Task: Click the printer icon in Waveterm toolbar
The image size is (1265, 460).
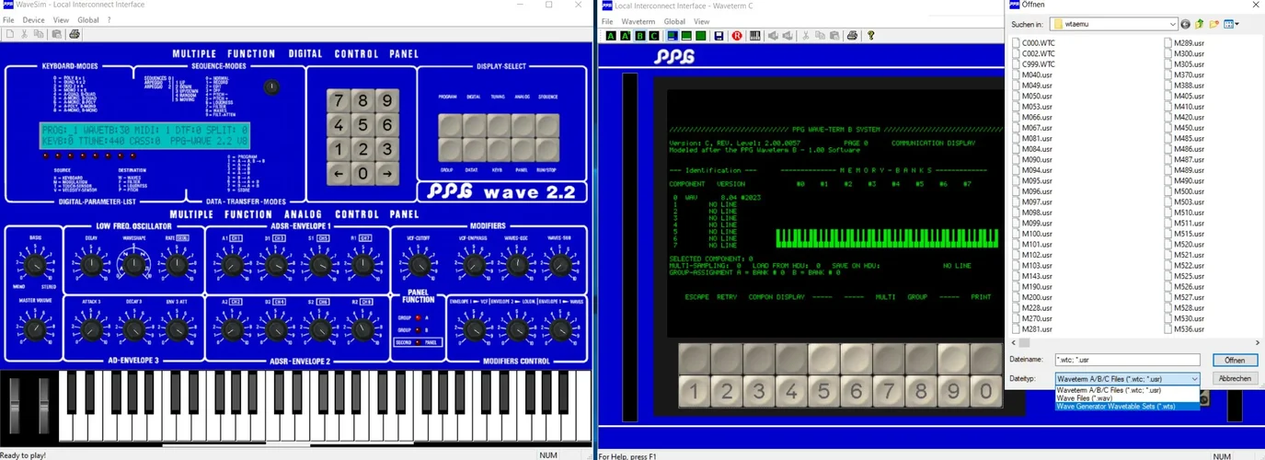Action: click(853, 36)
